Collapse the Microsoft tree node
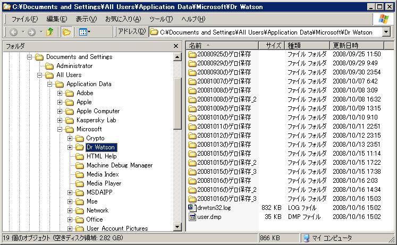Image resolution: width=397 pixels, height=245 pixels. [x=60, y=129]
